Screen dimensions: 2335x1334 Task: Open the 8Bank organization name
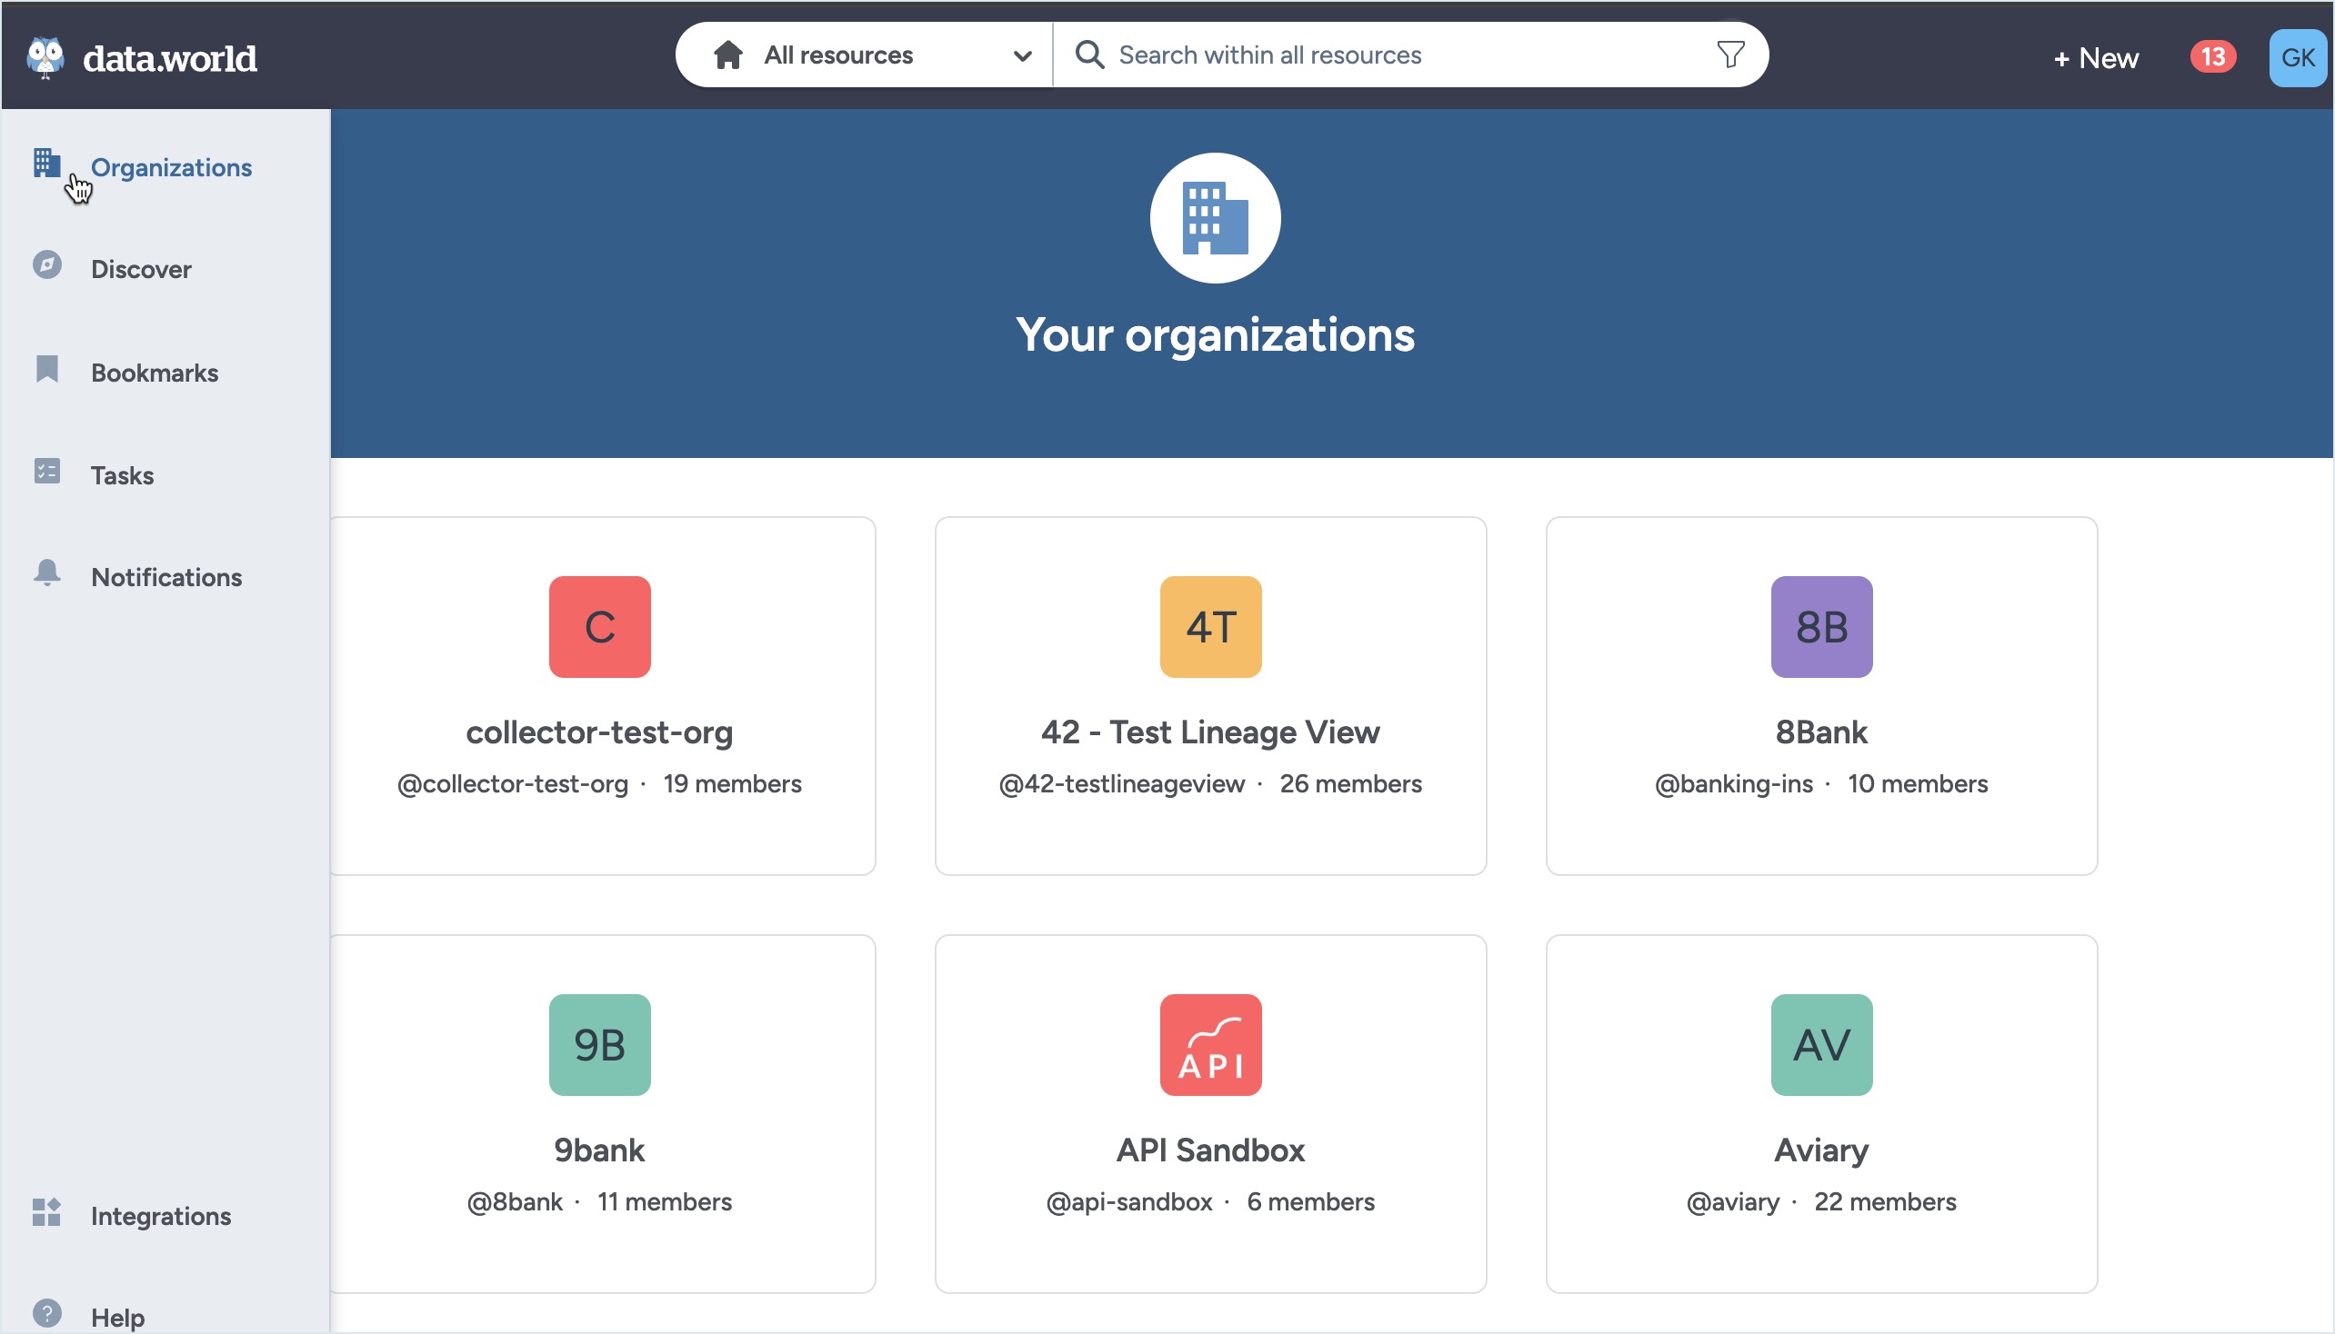(x=1820, y=732)
